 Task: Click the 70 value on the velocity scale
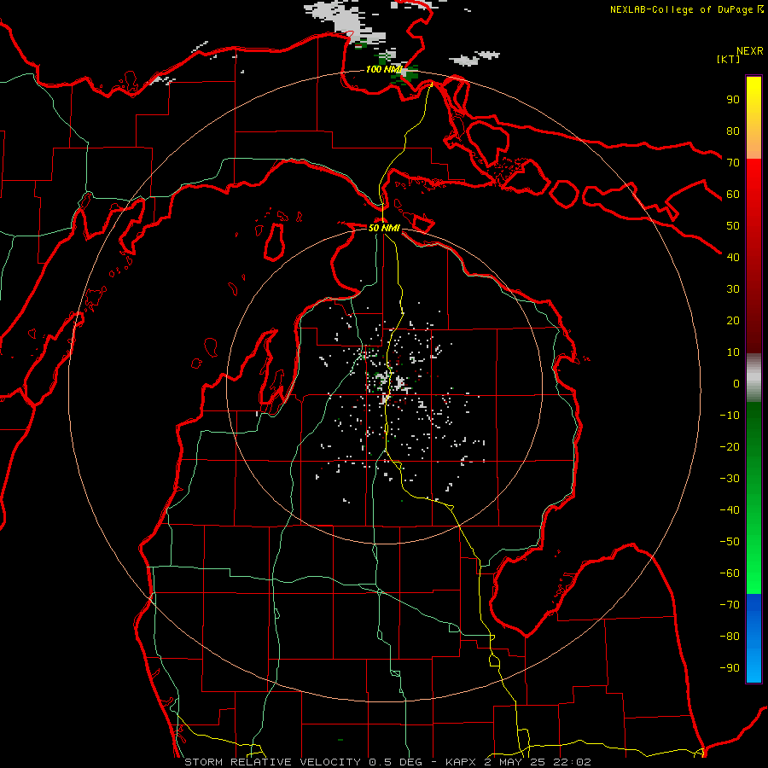point(733,163)
